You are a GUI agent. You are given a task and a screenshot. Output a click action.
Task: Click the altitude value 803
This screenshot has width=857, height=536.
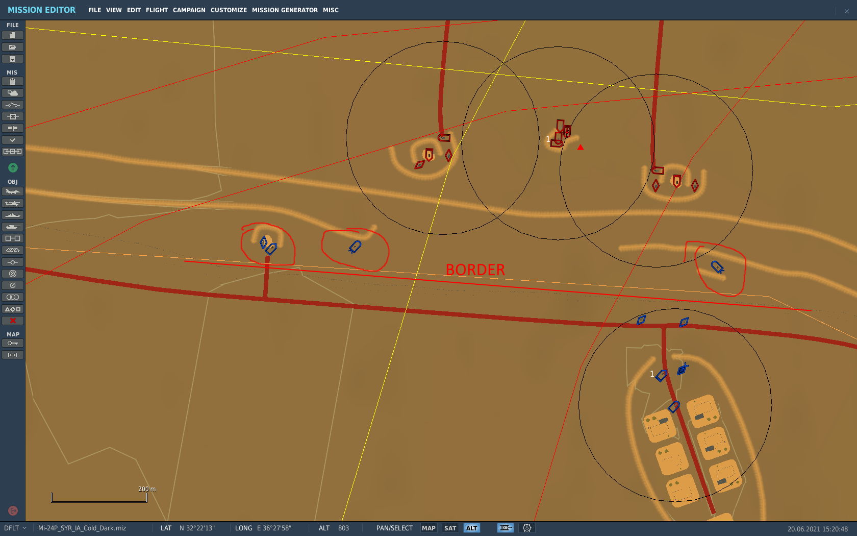coord(343,528)
